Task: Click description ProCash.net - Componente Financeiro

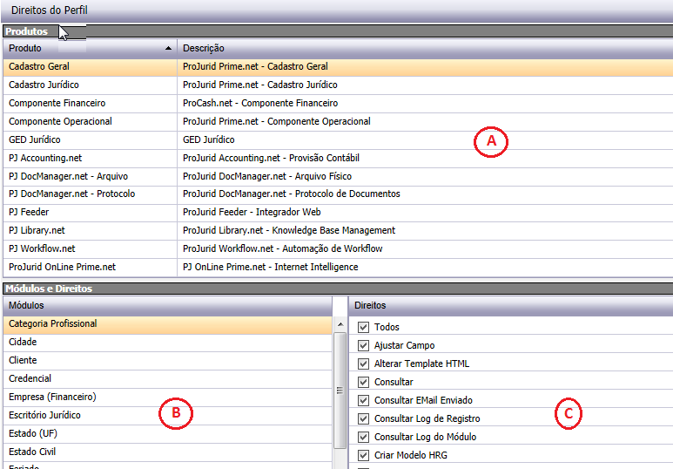Action: pos(260,103)
